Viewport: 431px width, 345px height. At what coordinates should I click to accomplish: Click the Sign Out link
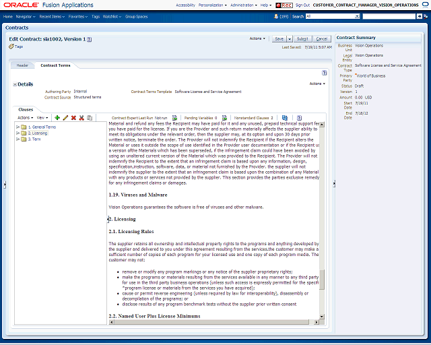click(302, 5)
